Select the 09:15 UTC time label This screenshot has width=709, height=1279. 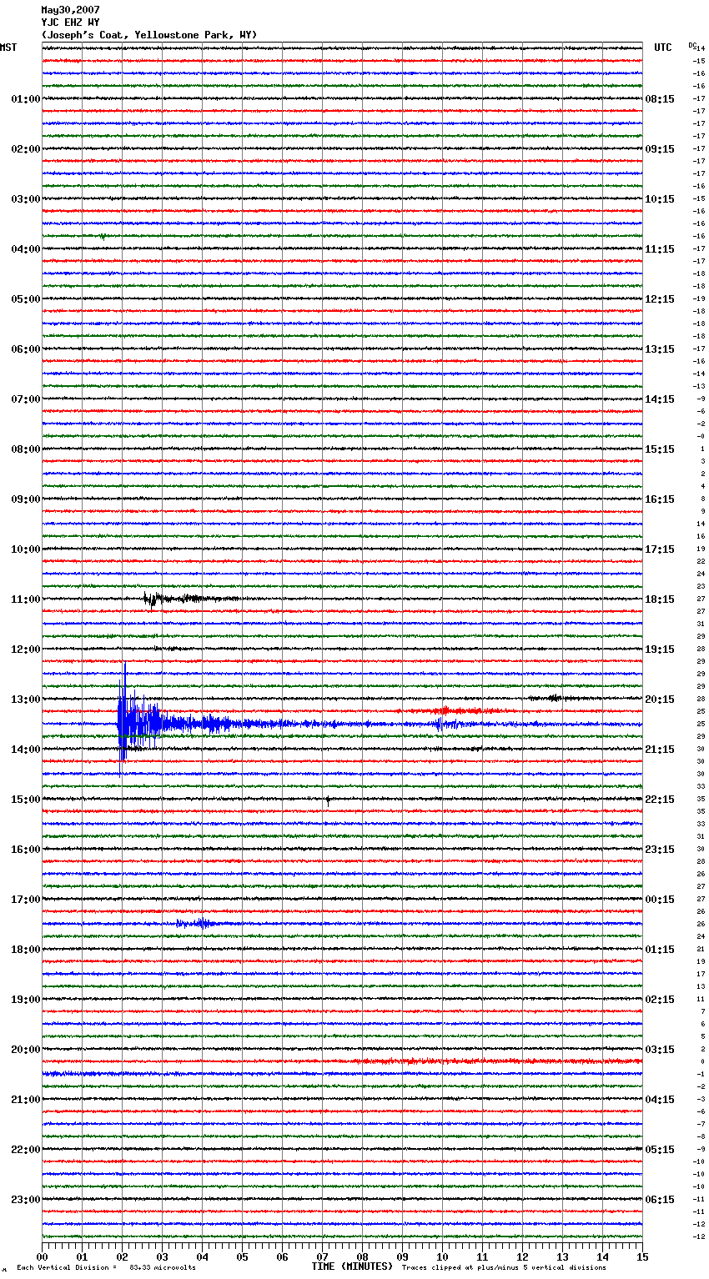point(660,149)
